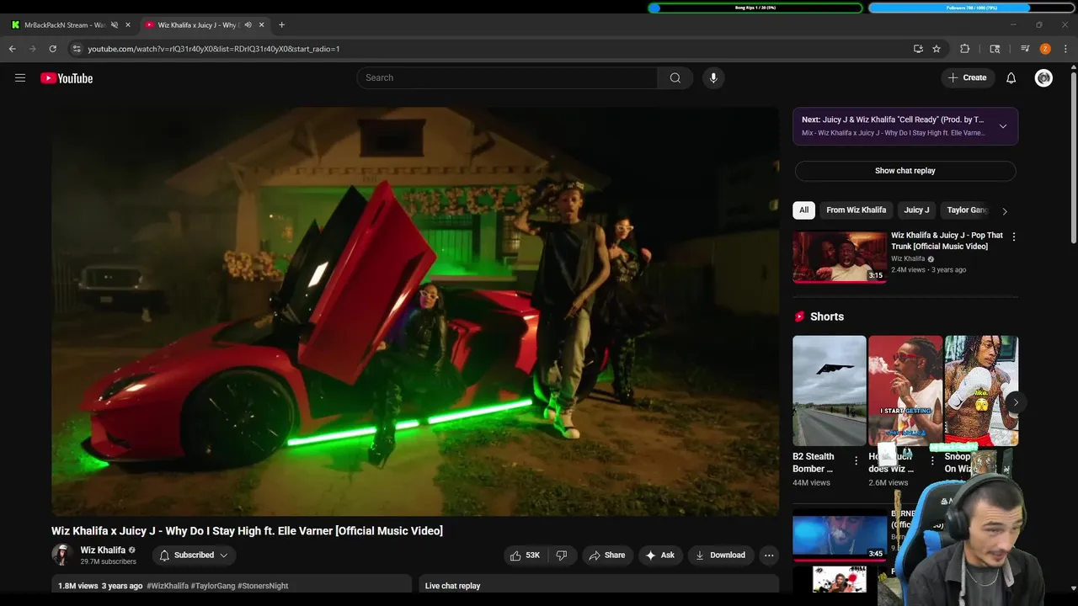Open the YouTube account avatar menu
Image resolution: width=1078 pixels, height=606 pixels.
[1043, 77]
